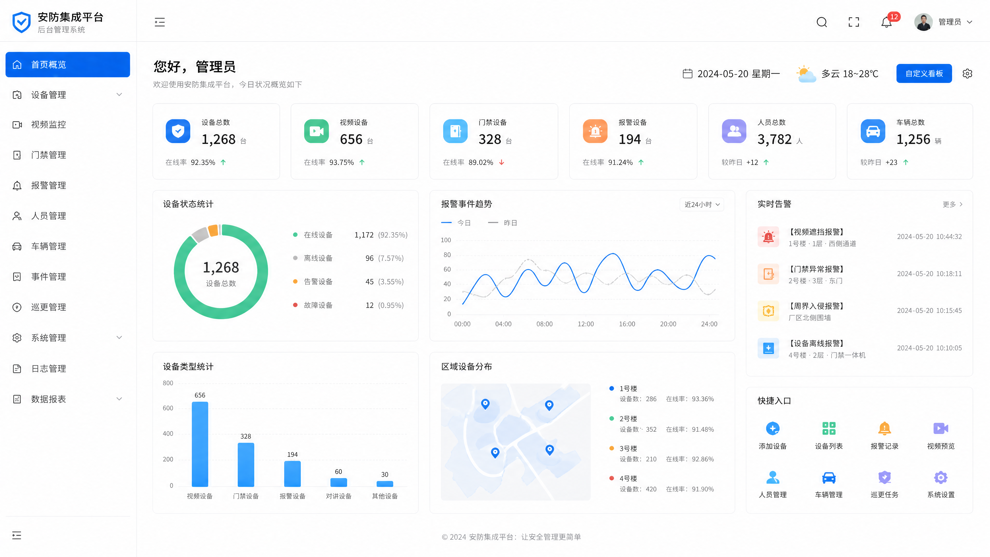Click the 车辆总数 car card icon
This screenshot has width=990, height=557.
coord(873,131)
